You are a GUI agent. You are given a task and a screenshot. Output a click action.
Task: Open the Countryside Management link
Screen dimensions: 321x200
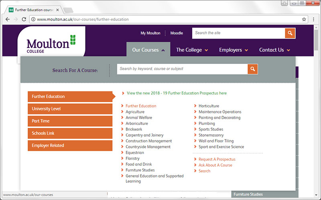(x=148, y=147)
